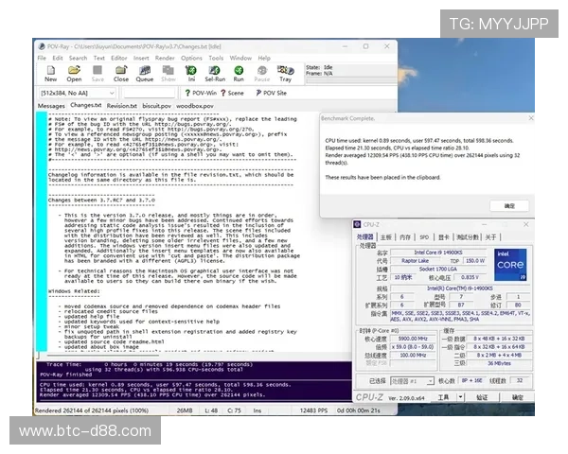Viewport: 568px width, 454px height.
Task: Click the 12483 PPS status bar entry
Action: (313, 410)
